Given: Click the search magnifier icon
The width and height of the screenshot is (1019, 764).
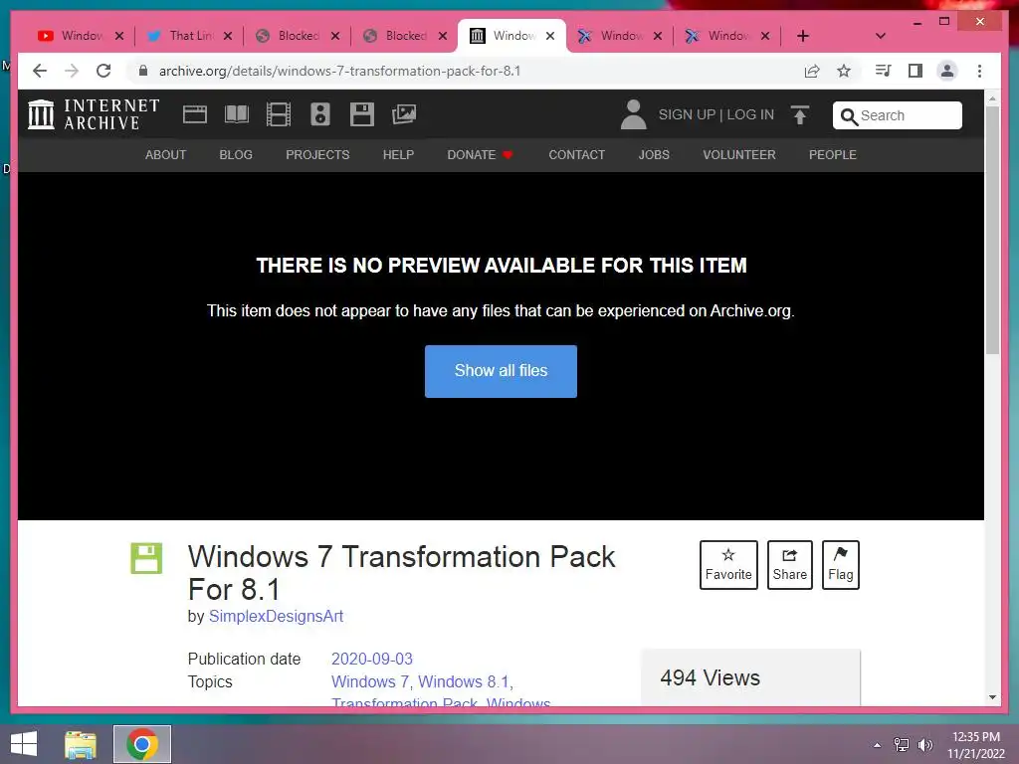Looking at the screenshot, I should (x=848, y=116).
